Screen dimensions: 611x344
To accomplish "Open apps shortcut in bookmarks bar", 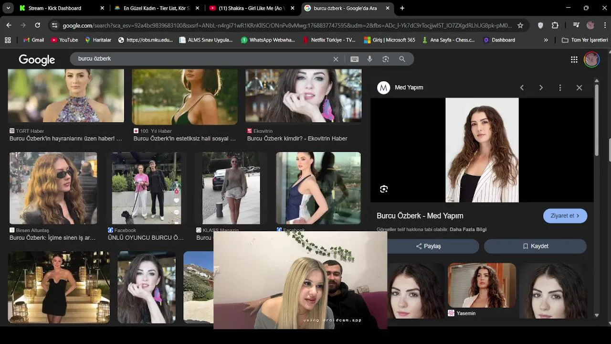I will tap(8, 40).
